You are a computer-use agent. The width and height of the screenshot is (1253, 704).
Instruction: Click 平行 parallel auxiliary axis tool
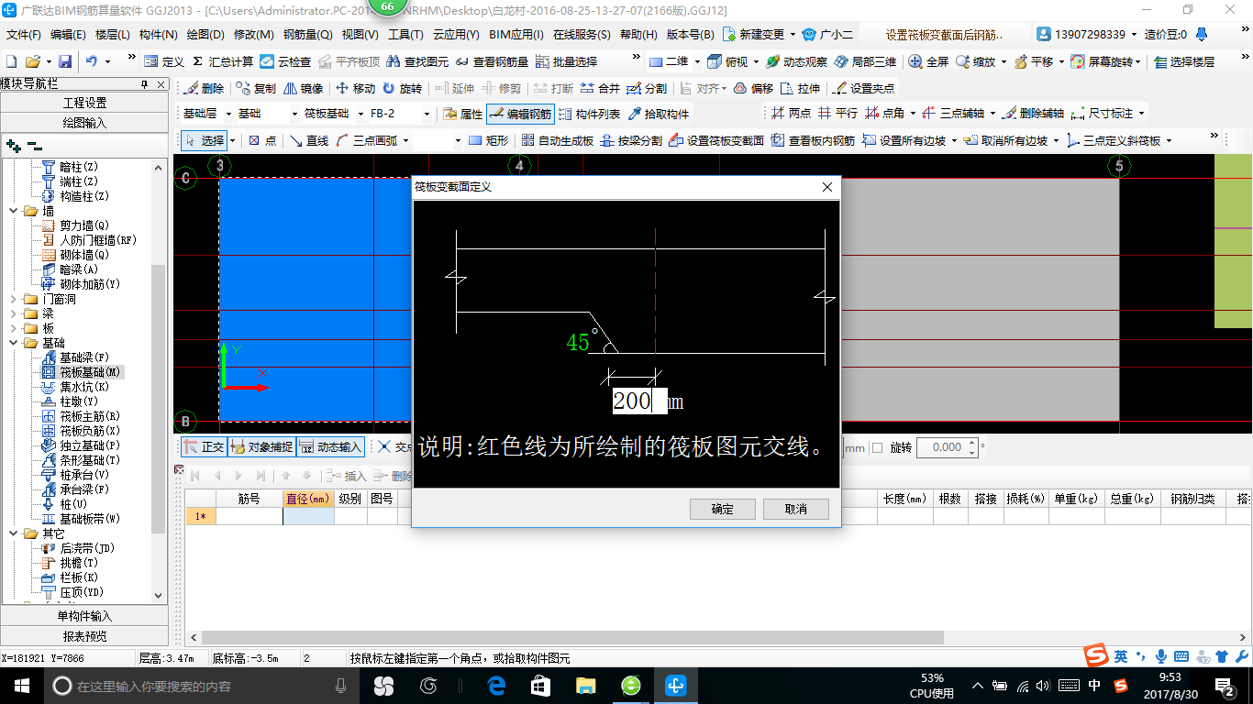[837, 114]
